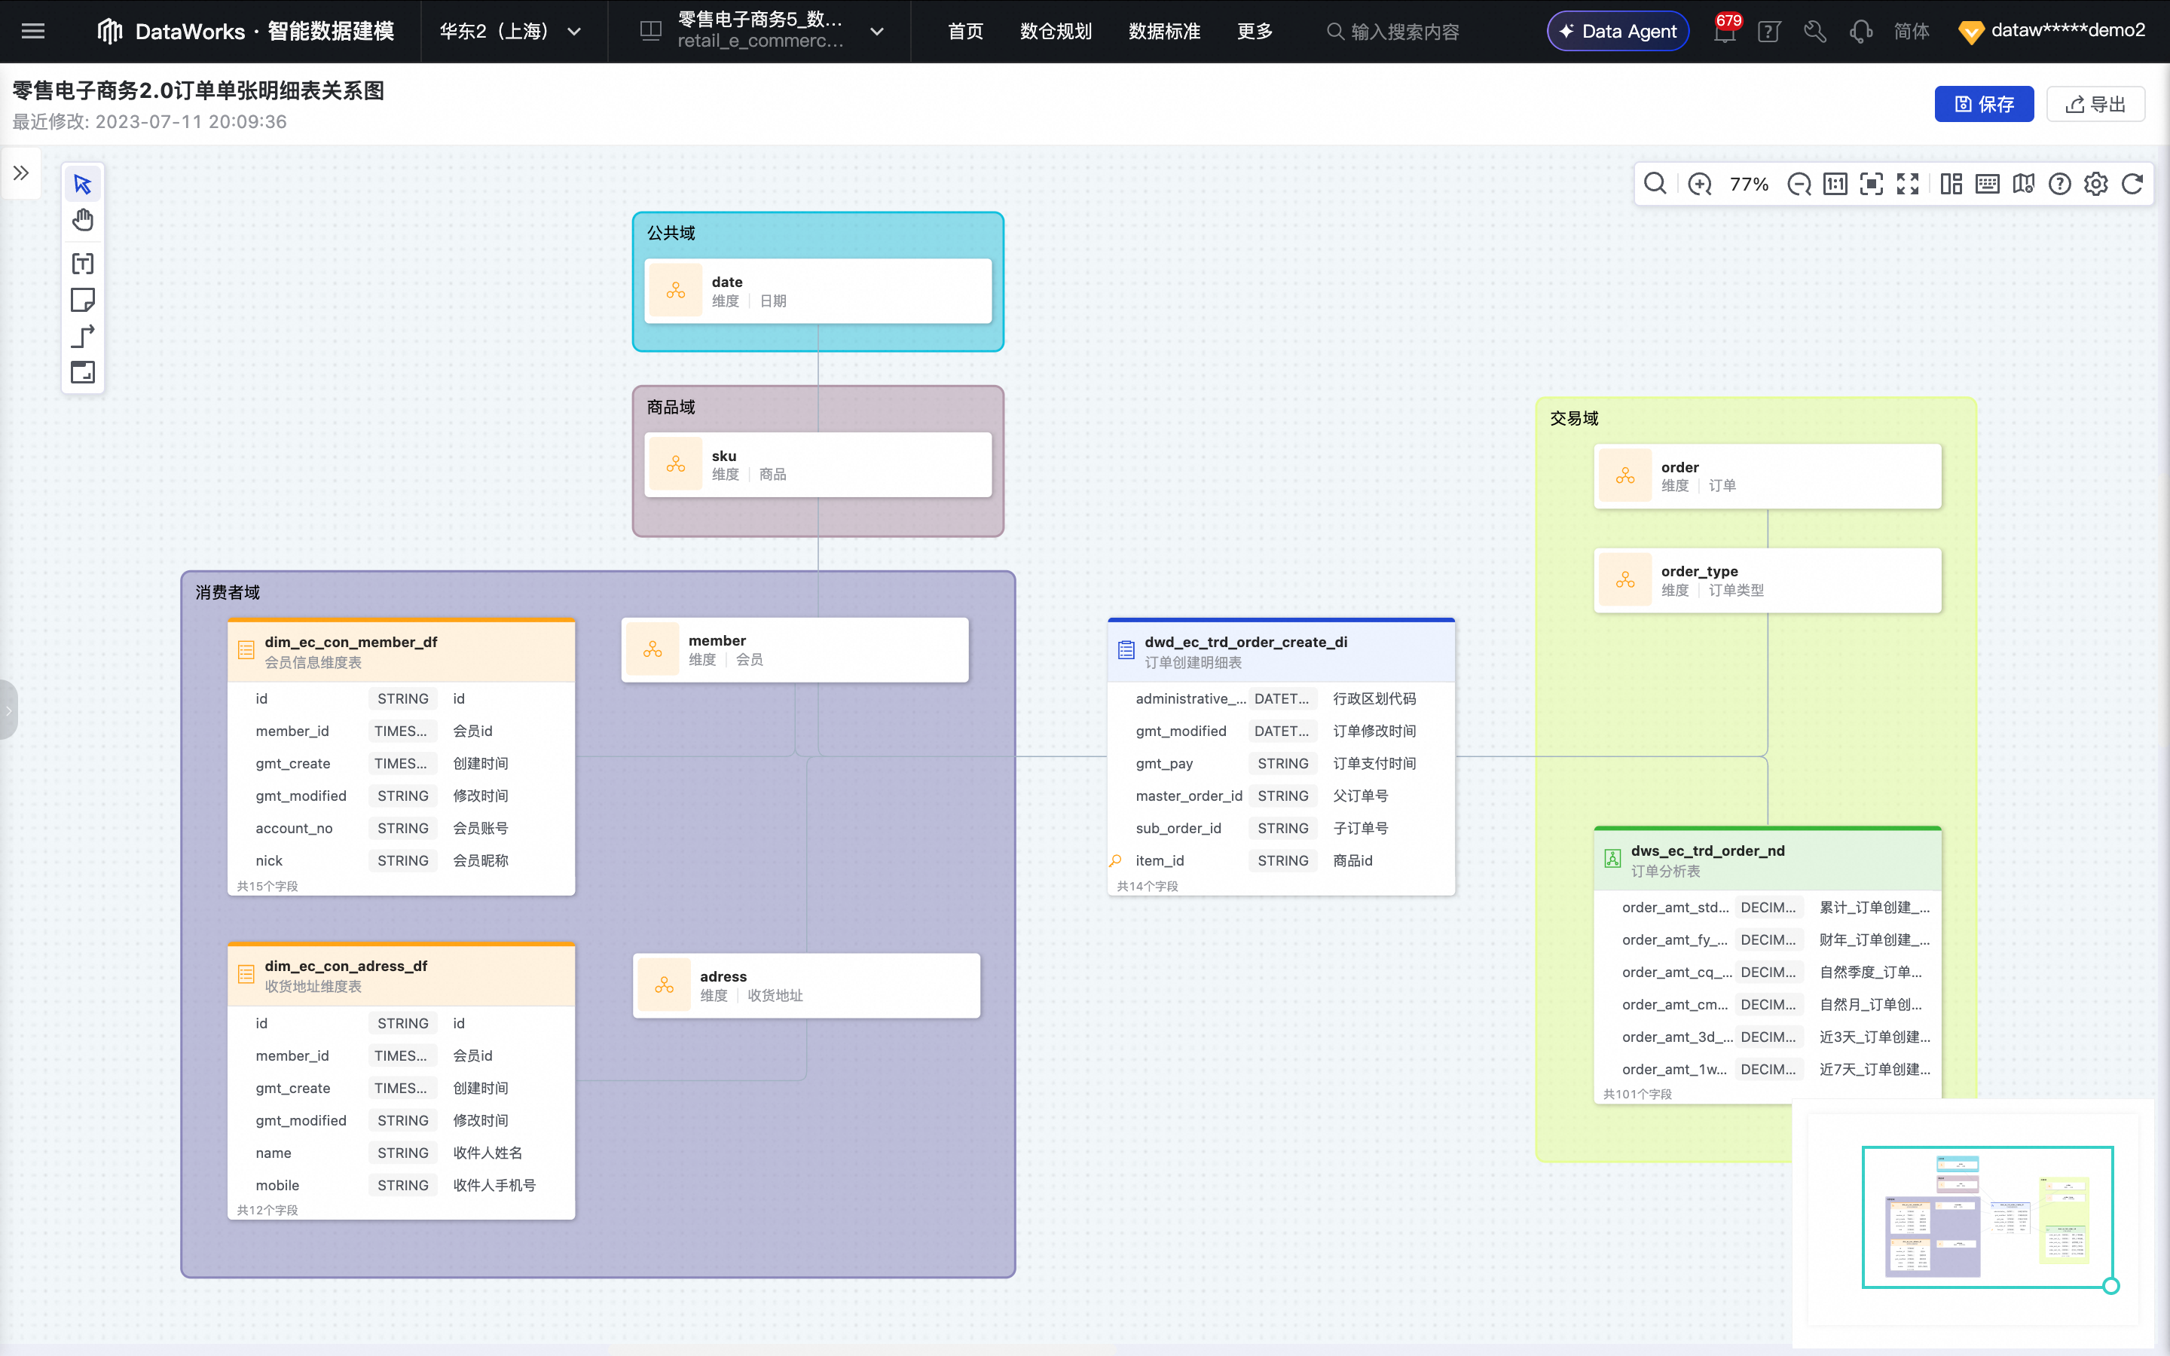Select the sku dimension node
This screenshot has width=2170, height=1356.
point(818,465)
